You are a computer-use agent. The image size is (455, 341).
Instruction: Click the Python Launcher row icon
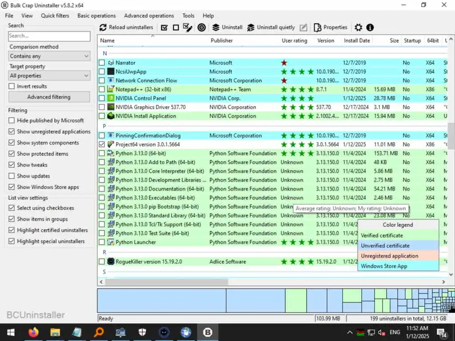111,242
